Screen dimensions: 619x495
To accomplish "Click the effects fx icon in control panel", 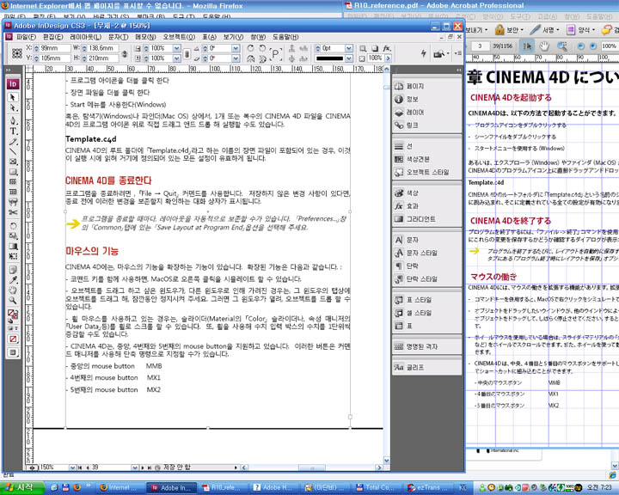I will pyautogui.click(x=387, y=48).
